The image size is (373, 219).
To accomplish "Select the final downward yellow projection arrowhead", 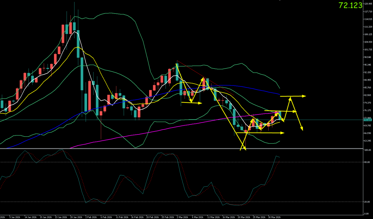I will (x=302, y=129).
